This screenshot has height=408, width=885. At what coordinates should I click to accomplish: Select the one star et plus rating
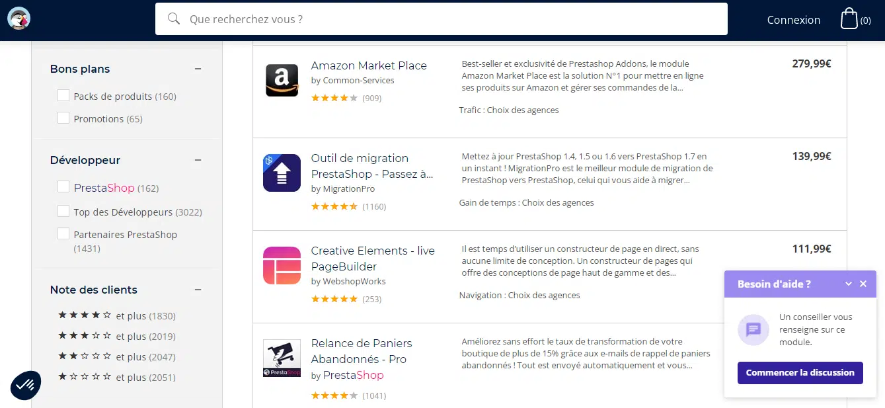[116, 378]
